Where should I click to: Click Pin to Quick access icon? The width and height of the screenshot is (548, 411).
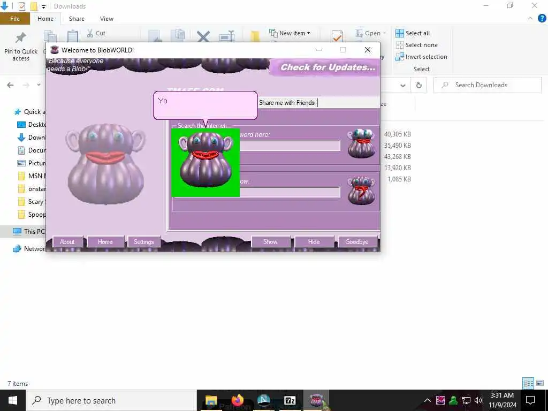[21, 46]
